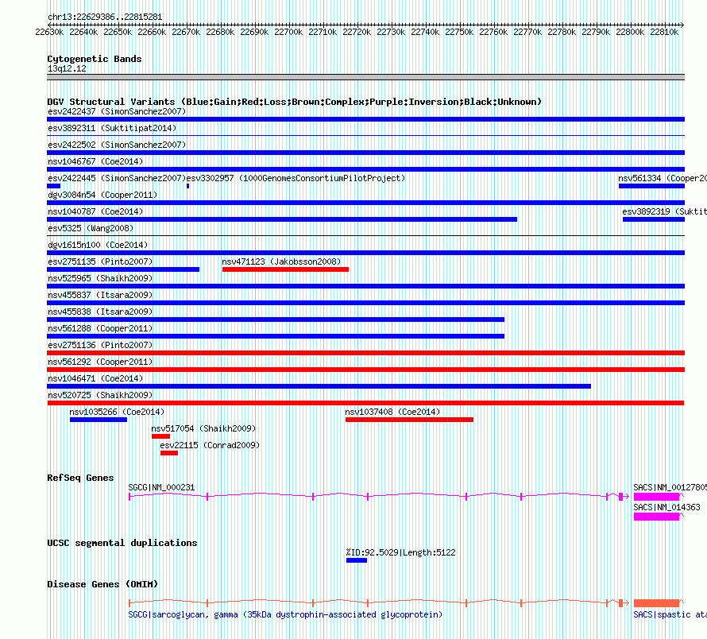
Task: Open dgv1615n100 (Coe2014) variant
Action: pyautogui.click(x=98, y=245)
